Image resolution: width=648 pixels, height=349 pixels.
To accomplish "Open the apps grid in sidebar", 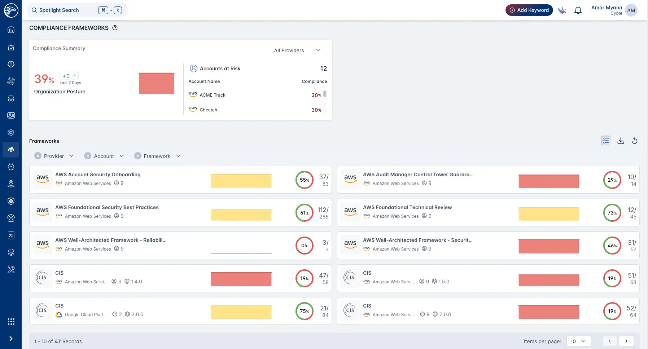I will coord(11,322).
